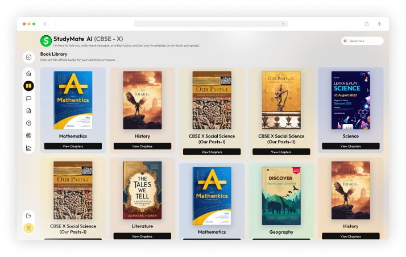
Task: Open 'The Tales We Tell' book cover
Action: tap(142, 190)
